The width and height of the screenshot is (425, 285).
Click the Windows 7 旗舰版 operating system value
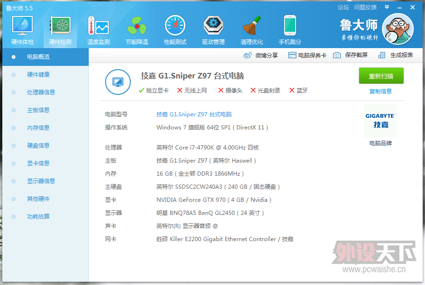[x=212, y=128]
